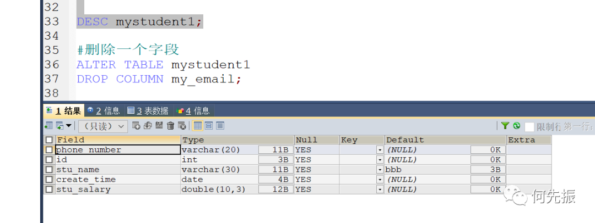Select the phone_number field cell
The image size is (595, 223).
(118, 150)
